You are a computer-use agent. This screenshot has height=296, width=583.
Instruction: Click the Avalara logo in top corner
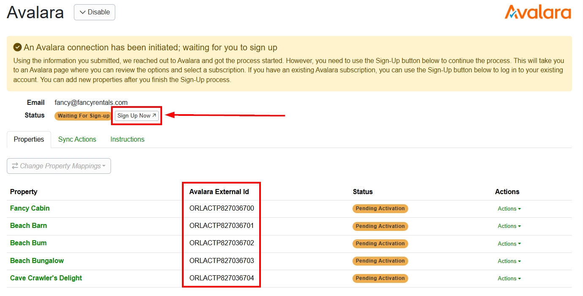coord(537,12)
